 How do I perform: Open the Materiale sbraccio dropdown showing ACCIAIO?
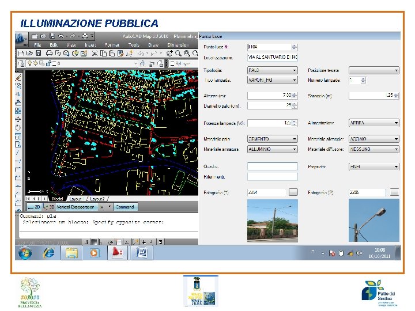pos(373,139)
